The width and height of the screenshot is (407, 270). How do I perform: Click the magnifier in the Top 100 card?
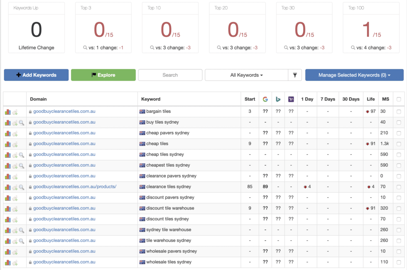(353, 48)
